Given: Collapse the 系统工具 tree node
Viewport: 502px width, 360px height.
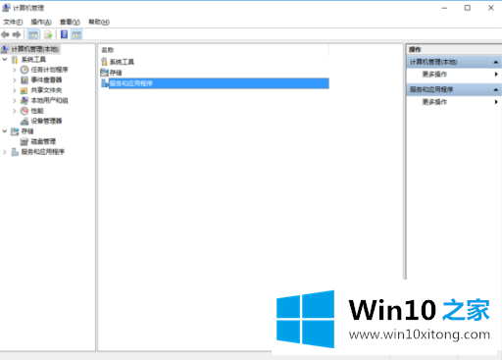Looking at the screenshot, I should [x=5, y=60].
